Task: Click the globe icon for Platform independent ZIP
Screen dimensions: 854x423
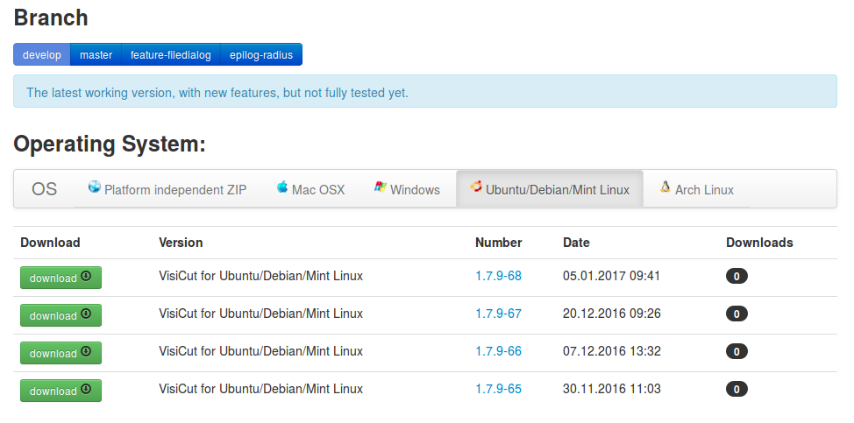Action: pyautogui.click(x=95, y=187)
